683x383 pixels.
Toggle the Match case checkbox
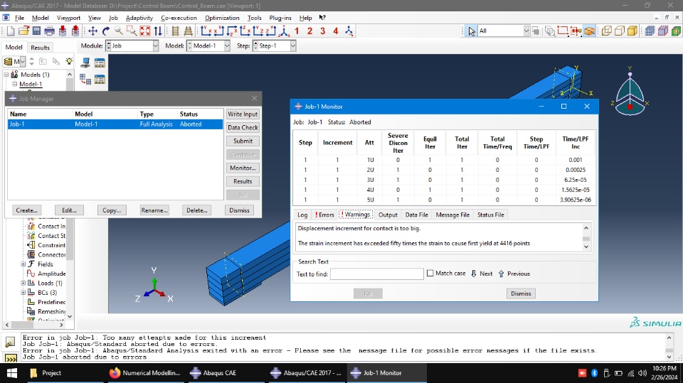click(x=430, y=274)
